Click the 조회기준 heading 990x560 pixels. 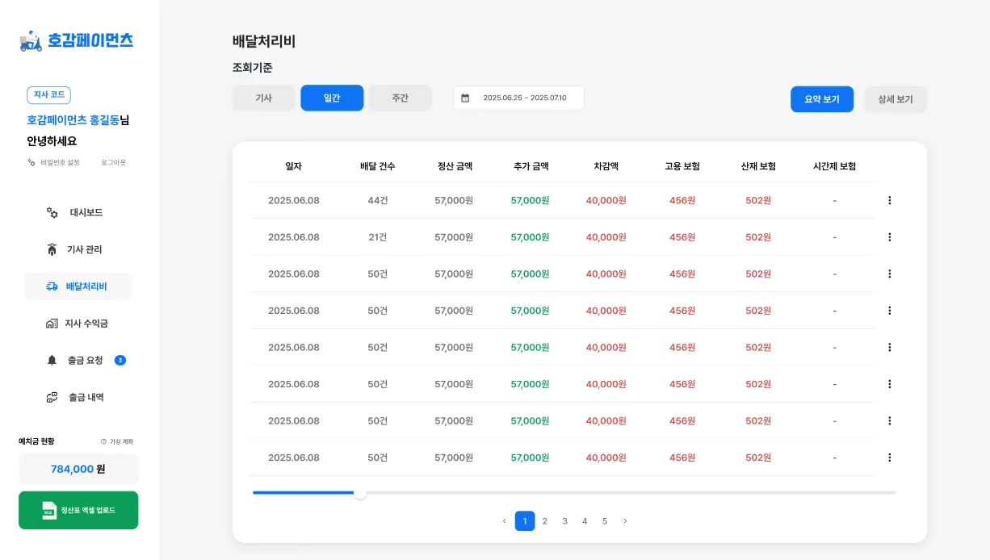click(253, 68)
